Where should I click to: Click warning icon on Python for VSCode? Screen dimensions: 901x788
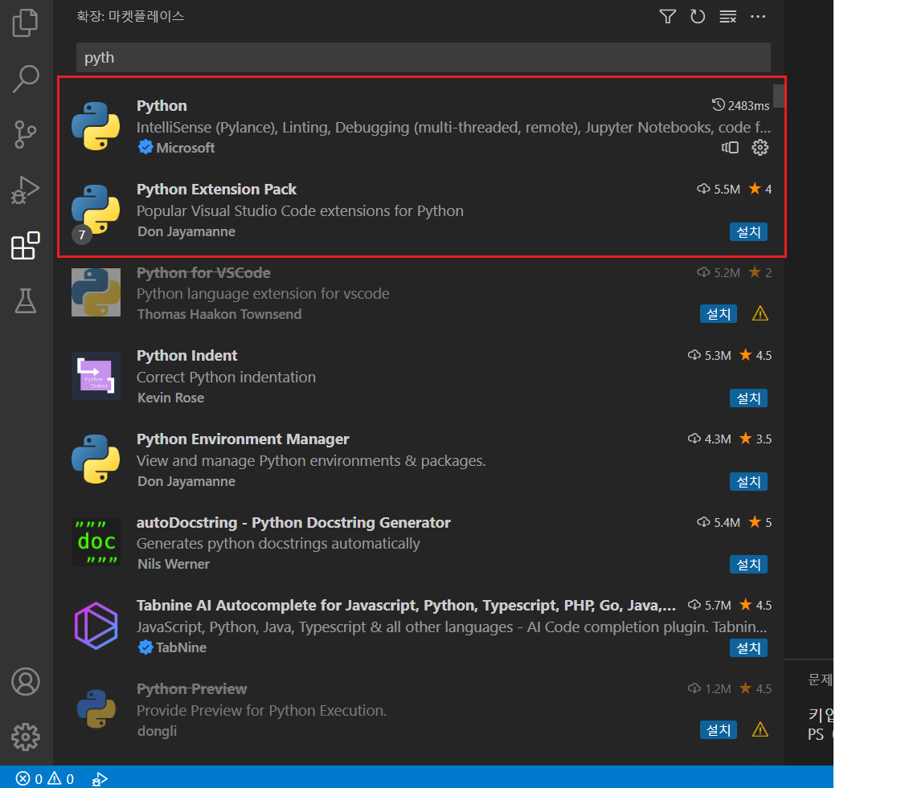coord(760,313)
